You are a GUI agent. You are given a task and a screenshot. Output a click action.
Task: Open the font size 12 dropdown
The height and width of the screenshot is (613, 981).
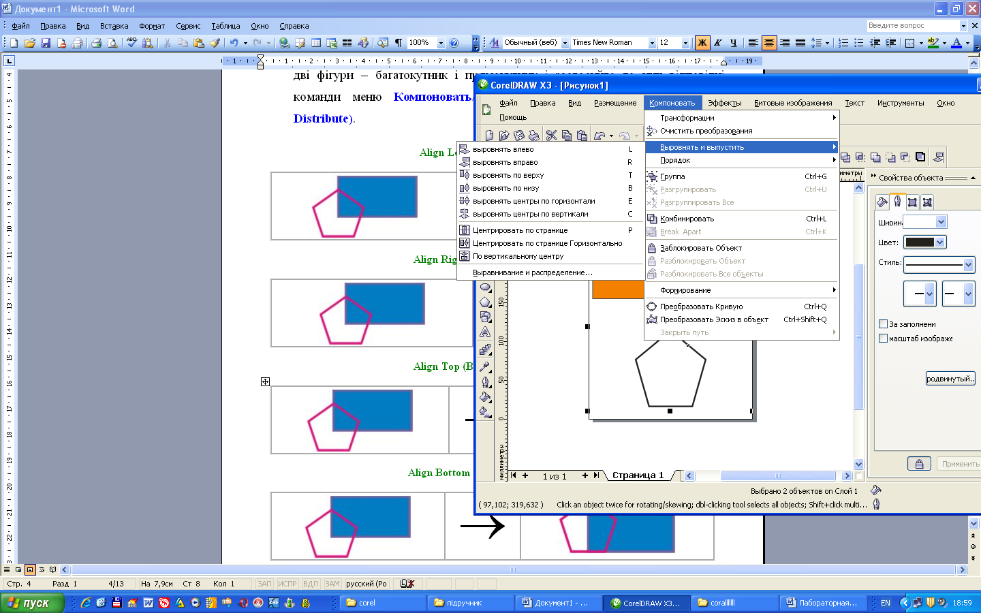point(685,43)
